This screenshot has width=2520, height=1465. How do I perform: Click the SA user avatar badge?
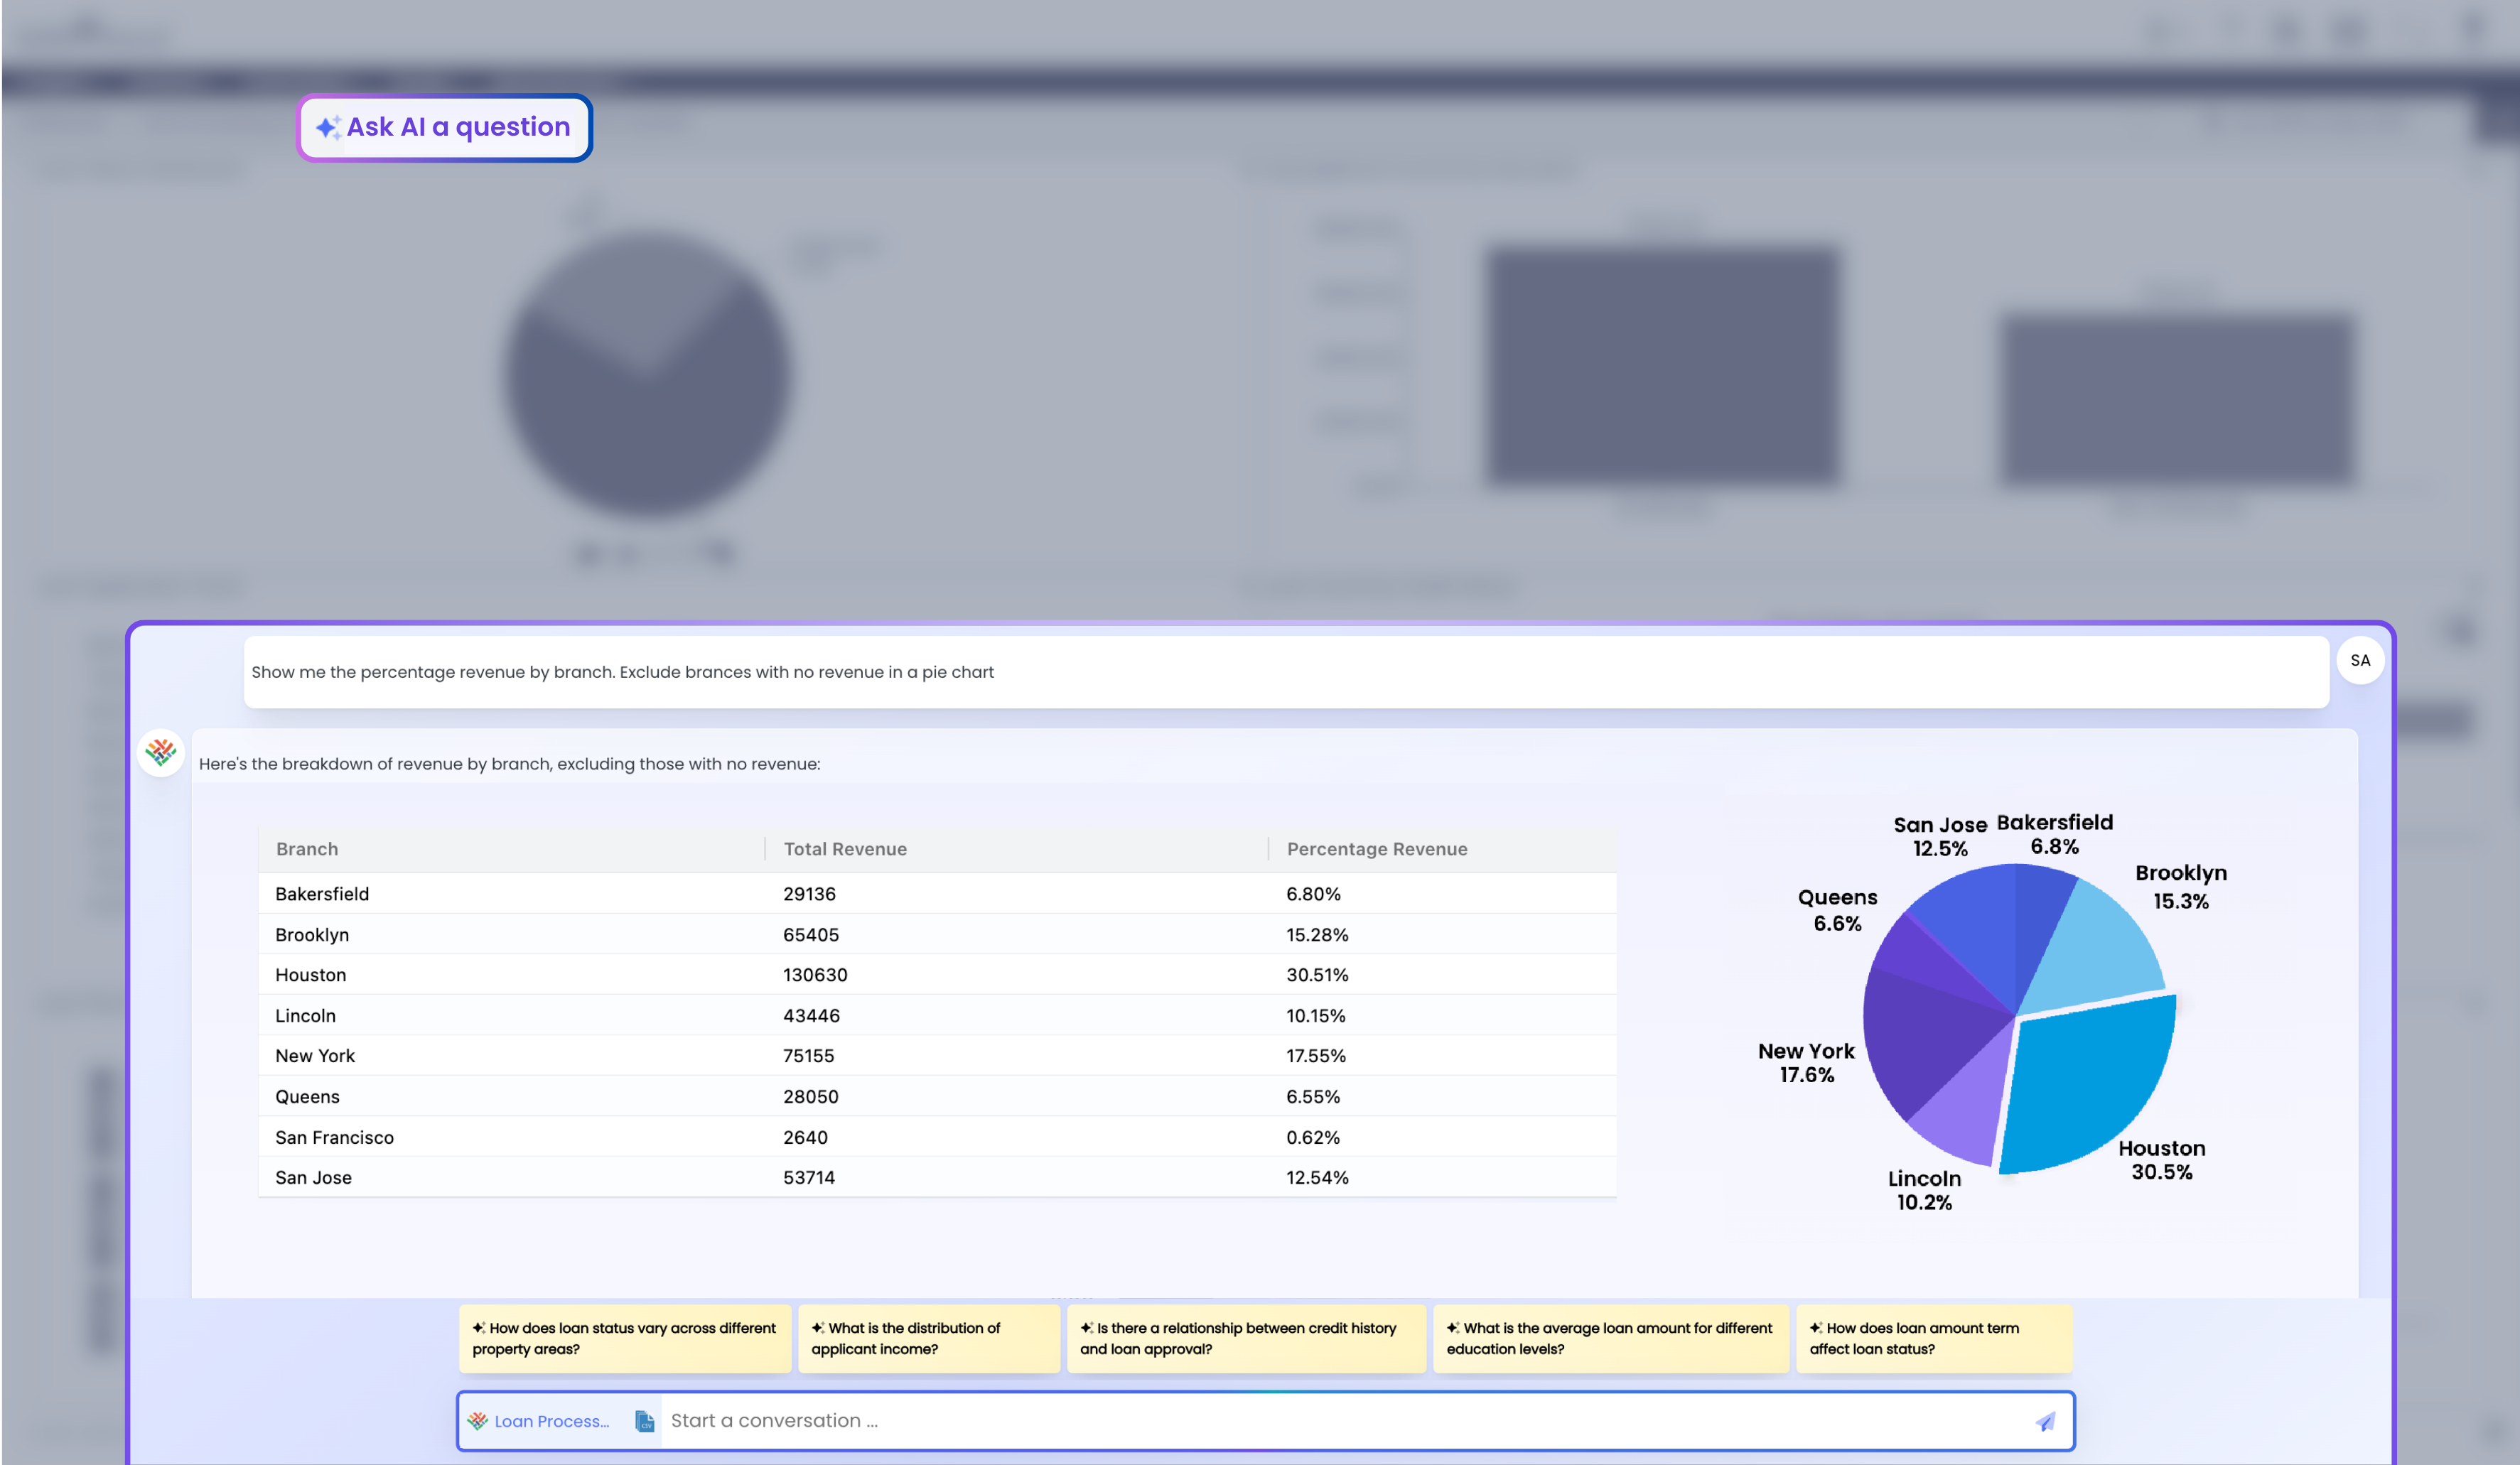(2361, 660)
